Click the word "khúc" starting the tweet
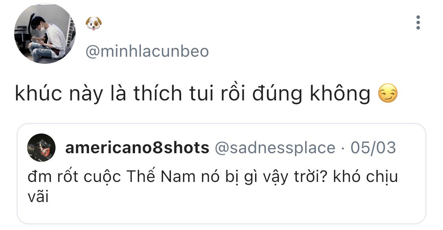Image resolution: width=443 pixels, height=230 pixels. [36, 94]
